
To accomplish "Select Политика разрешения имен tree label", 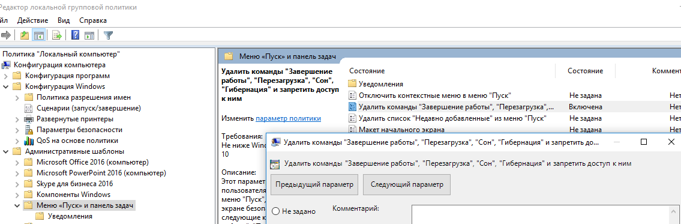I will coord(84,97).
